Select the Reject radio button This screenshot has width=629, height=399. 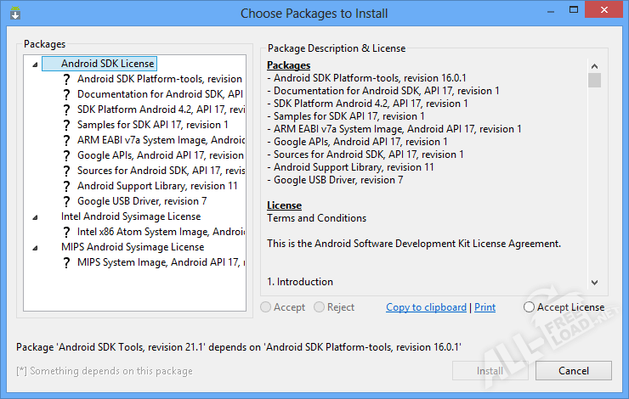click(x=320, y=307)
